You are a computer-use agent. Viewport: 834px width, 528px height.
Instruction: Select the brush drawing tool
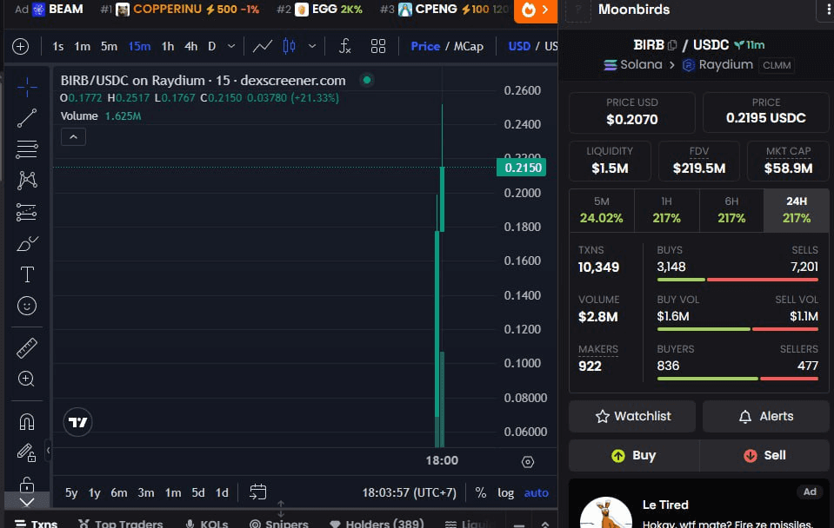tap(27, 244)
